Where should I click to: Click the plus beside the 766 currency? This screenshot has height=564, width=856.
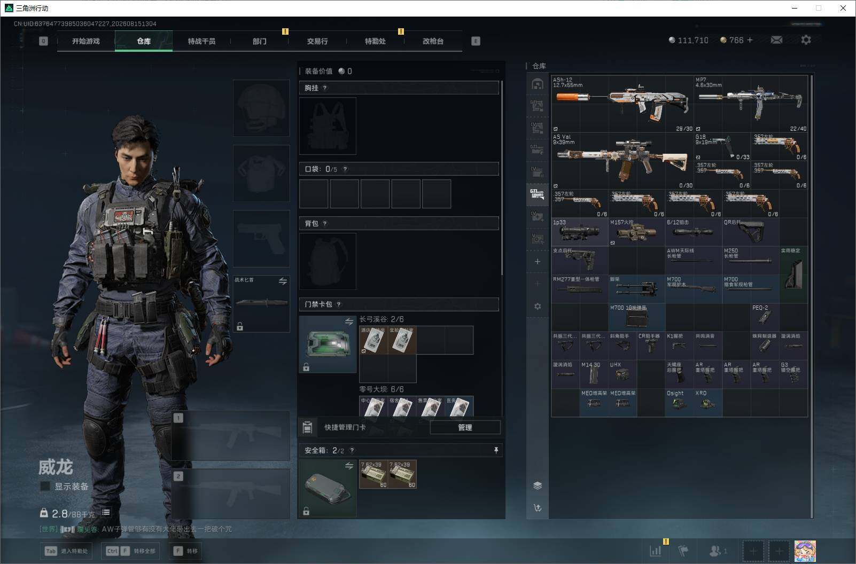click(750, 40)
